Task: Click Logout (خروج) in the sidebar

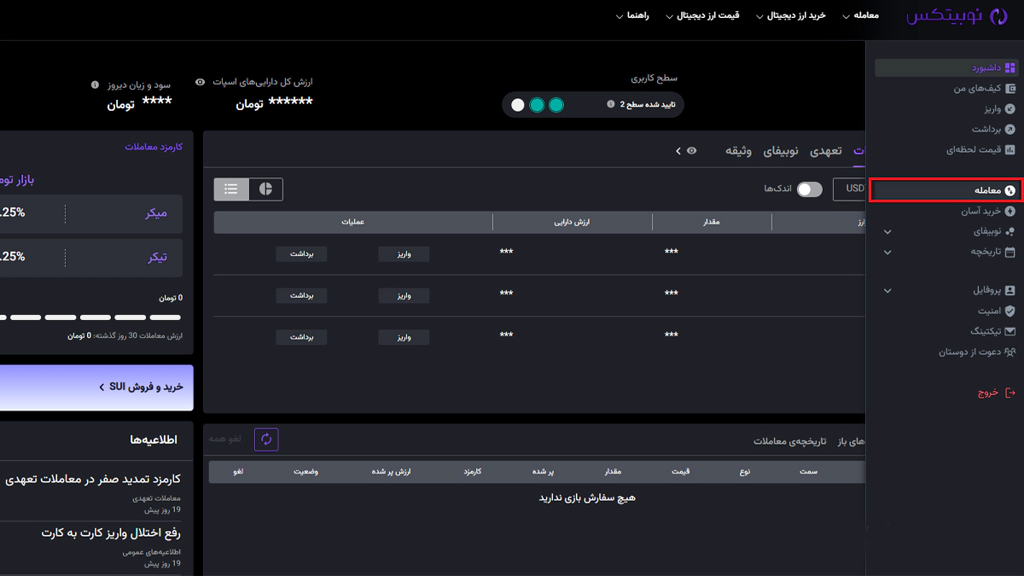Action: click(995, 393)
